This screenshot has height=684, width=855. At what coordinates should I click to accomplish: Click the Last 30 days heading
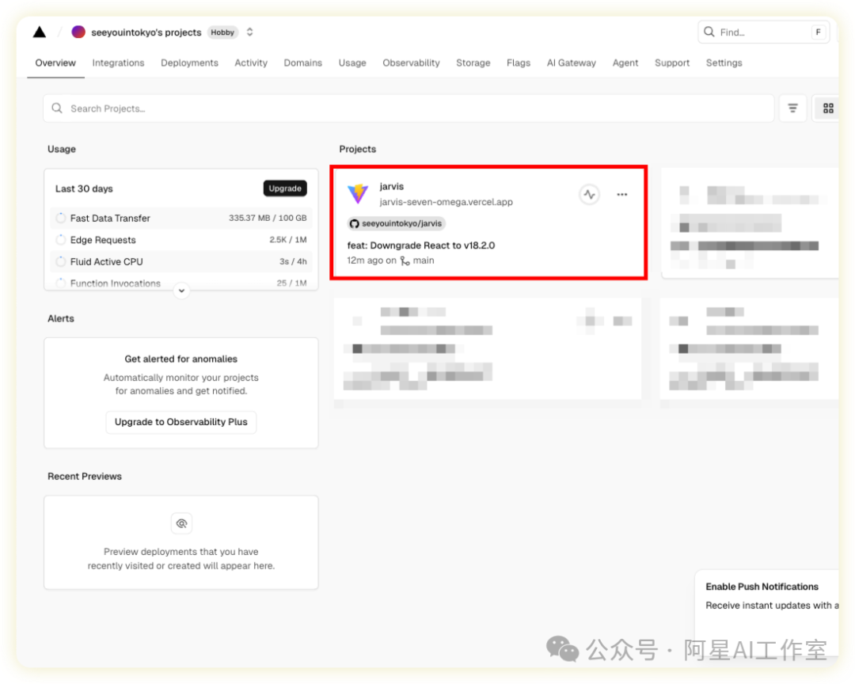pos(84,188)
